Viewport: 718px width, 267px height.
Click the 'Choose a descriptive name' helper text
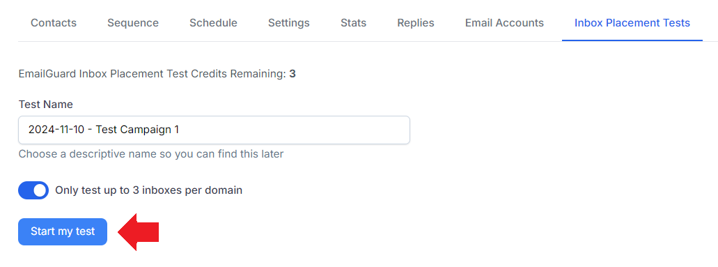click(151, 153)
